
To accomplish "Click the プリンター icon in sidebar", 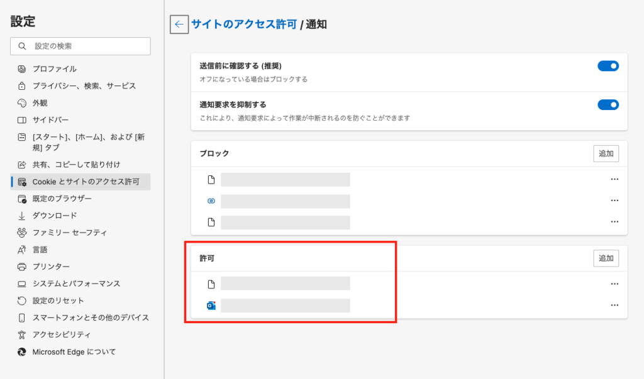I will [21, 266].
